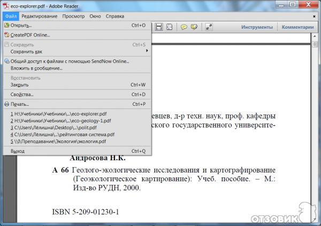Open the Комментарии panel
The width and height of the screenshot is (321, 226).
point(297,27)
